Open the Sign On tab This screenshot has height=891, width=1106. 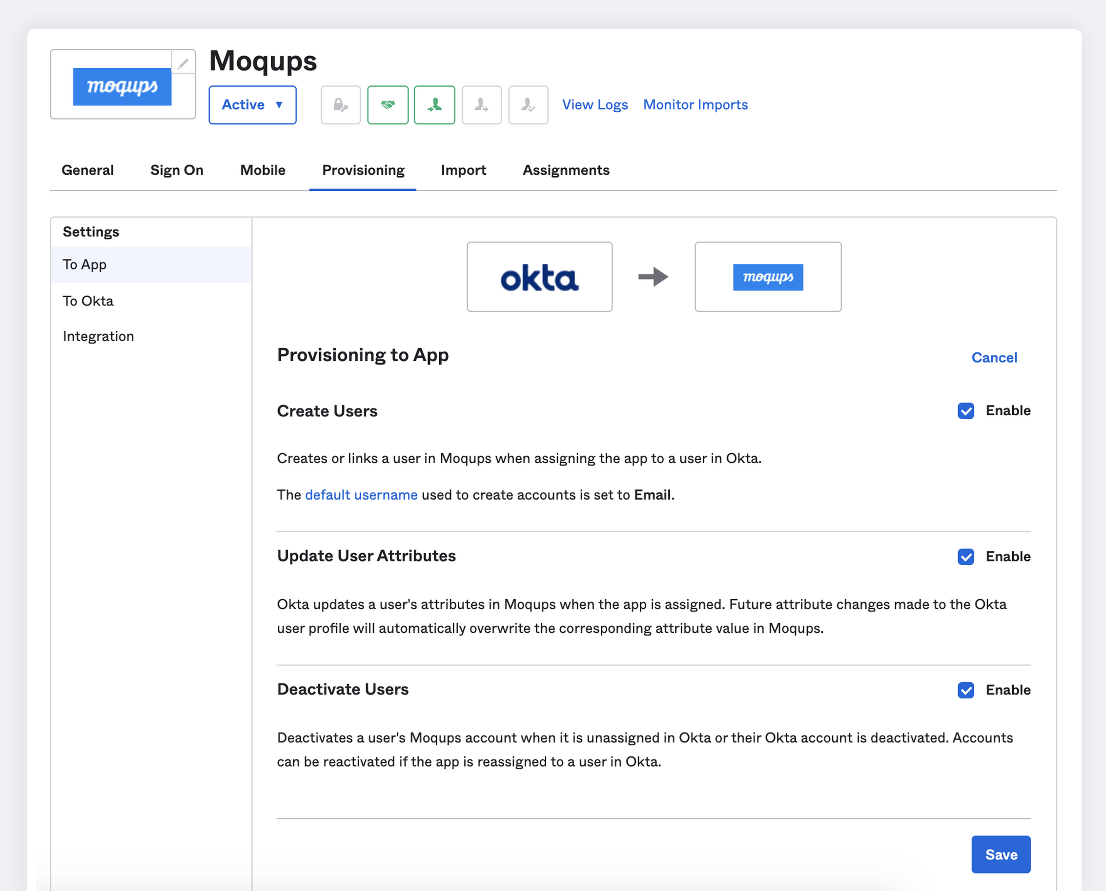[177, 170]
